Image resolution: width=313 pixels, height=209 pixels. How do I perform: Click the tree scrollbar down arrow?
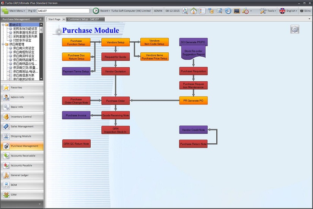[x=41, y=79]
